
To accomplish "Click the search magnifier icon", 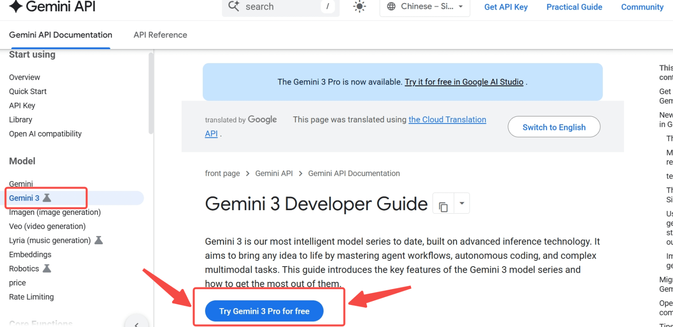I will 234,6.
